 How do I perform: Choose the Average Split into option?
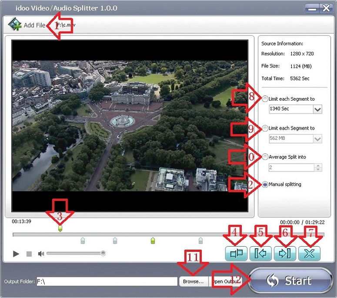pos(265,157)
